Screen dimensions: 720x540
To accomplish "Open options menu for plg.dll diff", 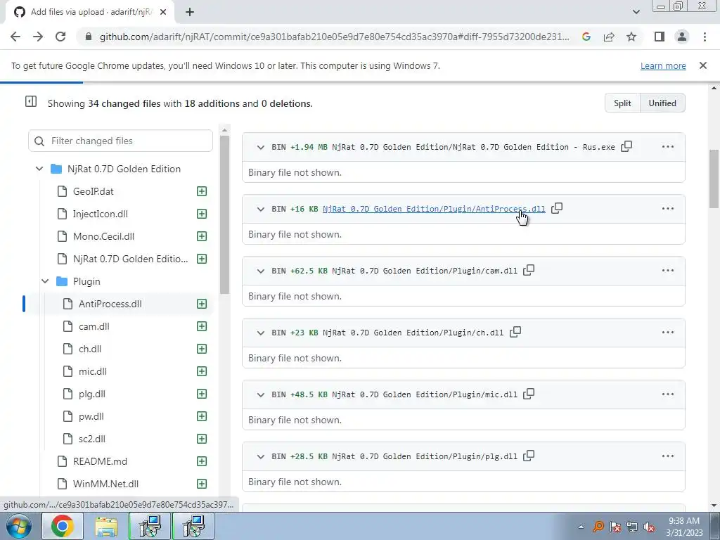I will pyautogui.click(x=668, y=456).
